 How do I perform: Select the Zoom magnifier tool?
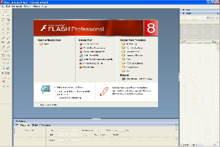coord(8,55)
